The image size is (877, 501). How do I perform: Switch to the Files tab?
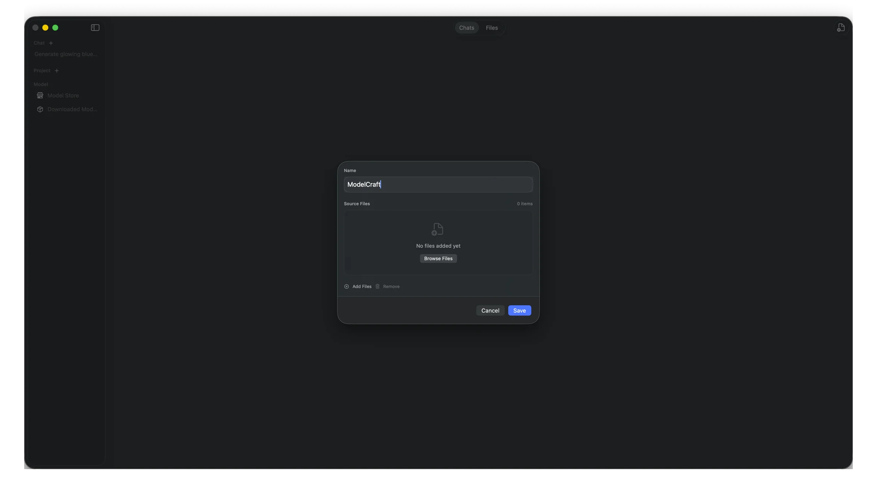pyautogui.click(x=491, y=28)
